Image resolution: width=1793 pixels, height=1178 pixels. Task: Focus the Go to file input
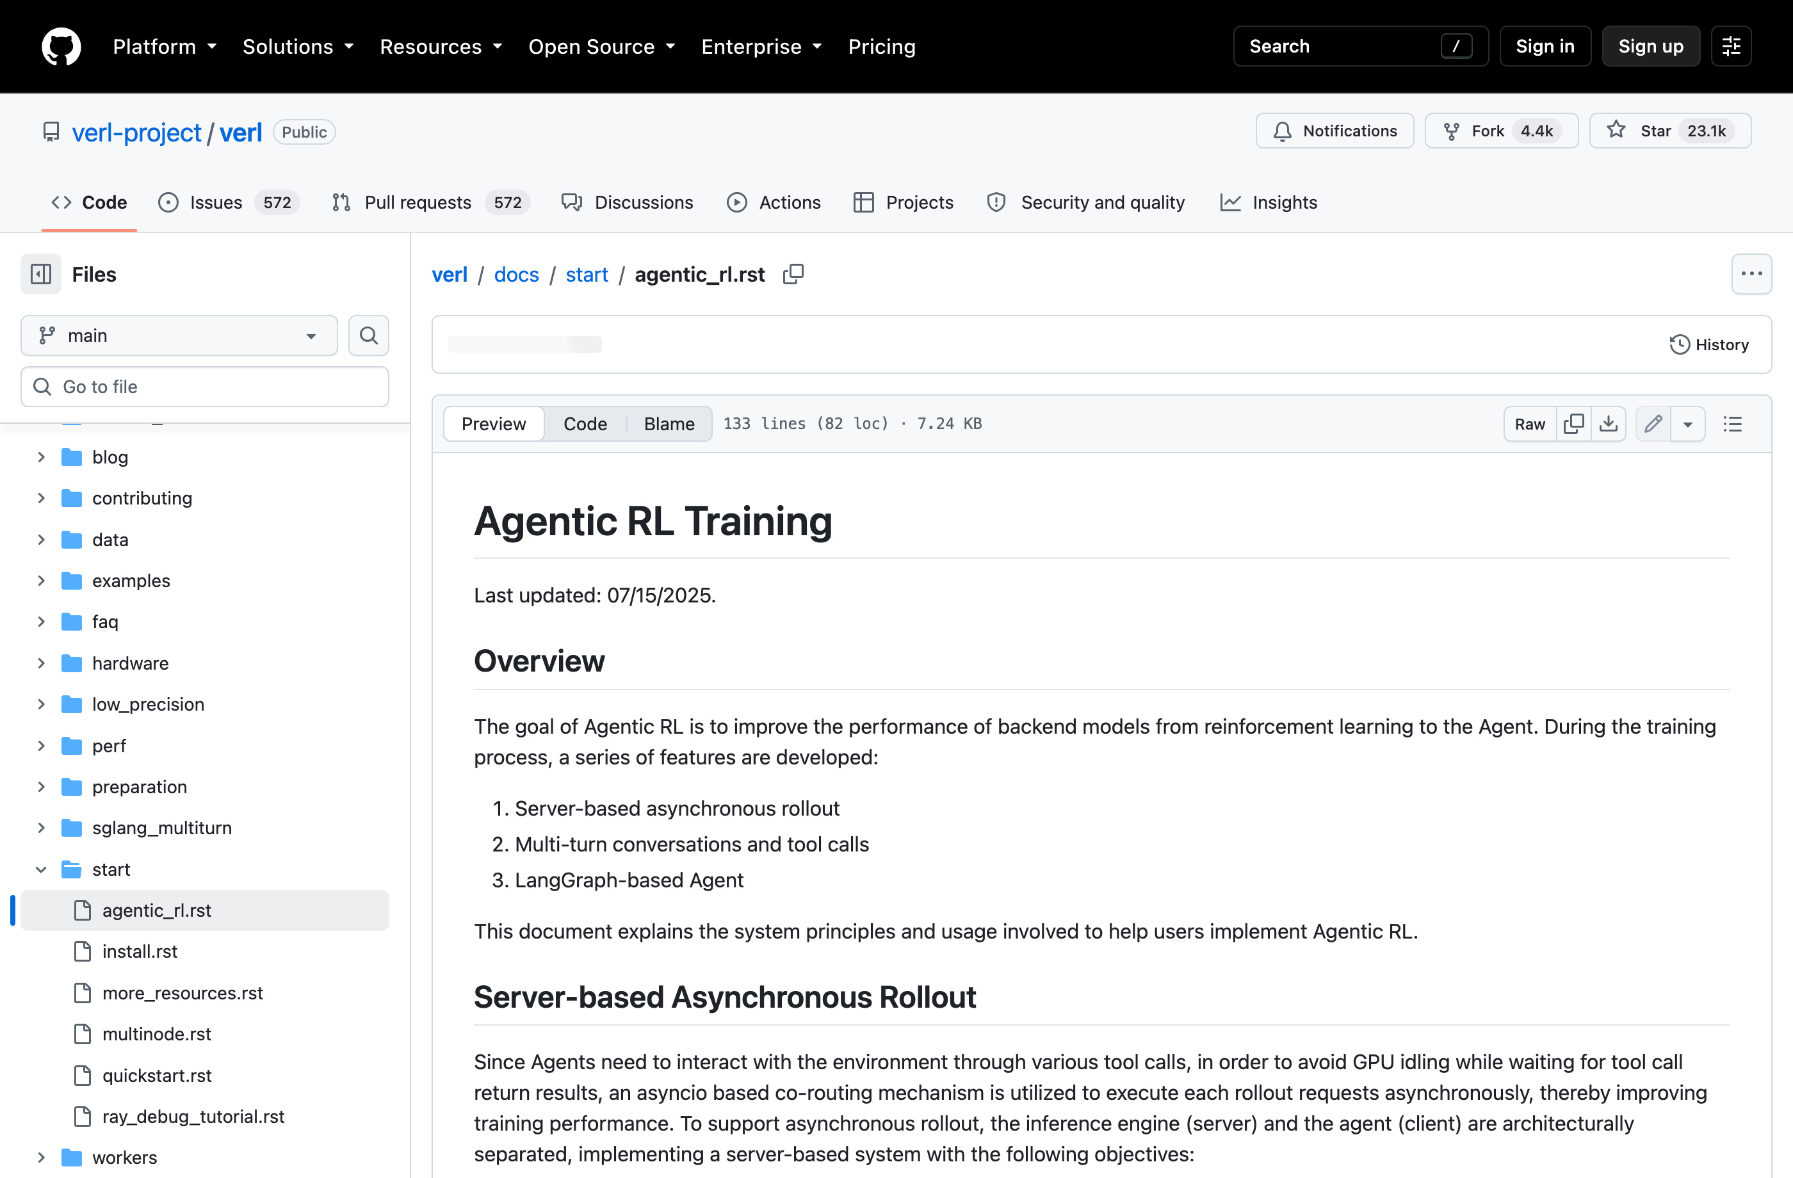205,387
